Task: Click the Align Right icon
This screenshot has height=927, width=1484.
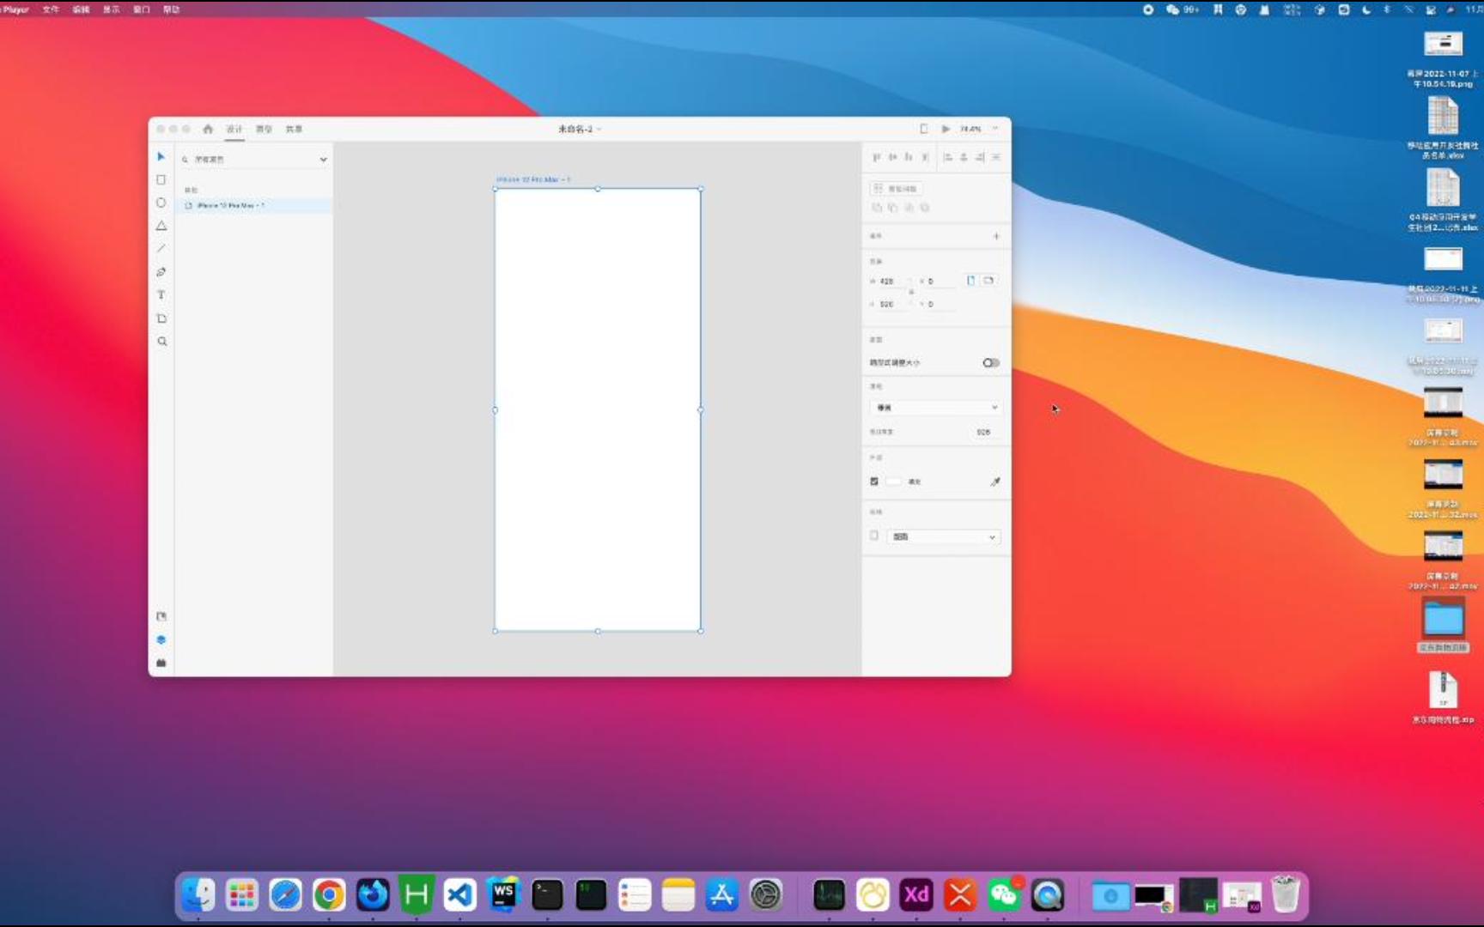Action: (980, 157)
